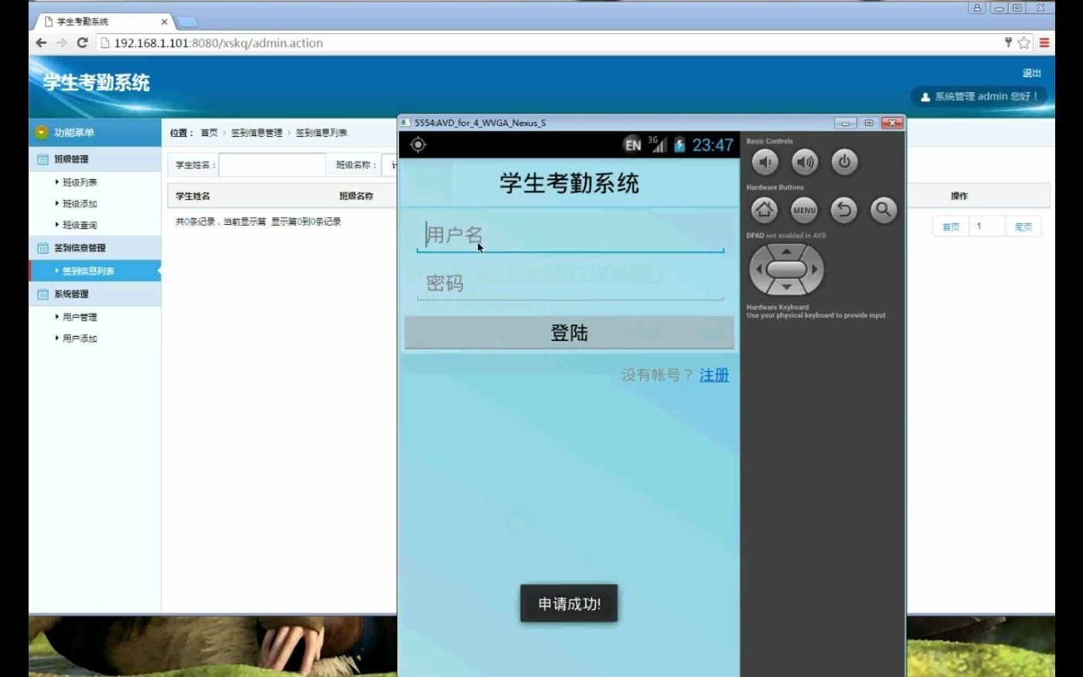Viewport: 1083px width, 677px height.
Task: Select 用户管理 in the sidebar menu
Action: point(80,316)
